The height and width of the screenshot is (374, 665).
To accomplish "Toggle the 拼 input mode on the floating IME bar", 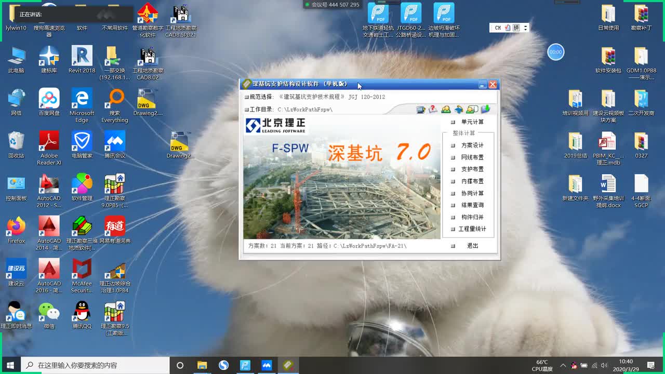I will [x=516, y=28].
